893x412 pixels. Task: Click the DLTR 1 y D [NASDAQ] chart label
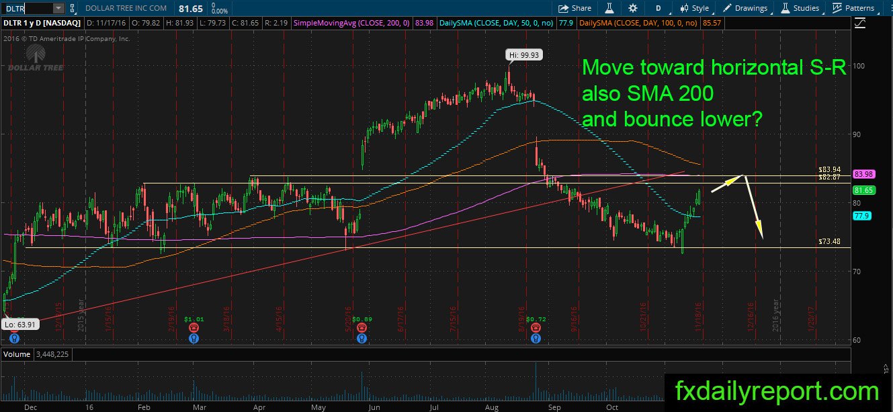(x=42, y=23)
